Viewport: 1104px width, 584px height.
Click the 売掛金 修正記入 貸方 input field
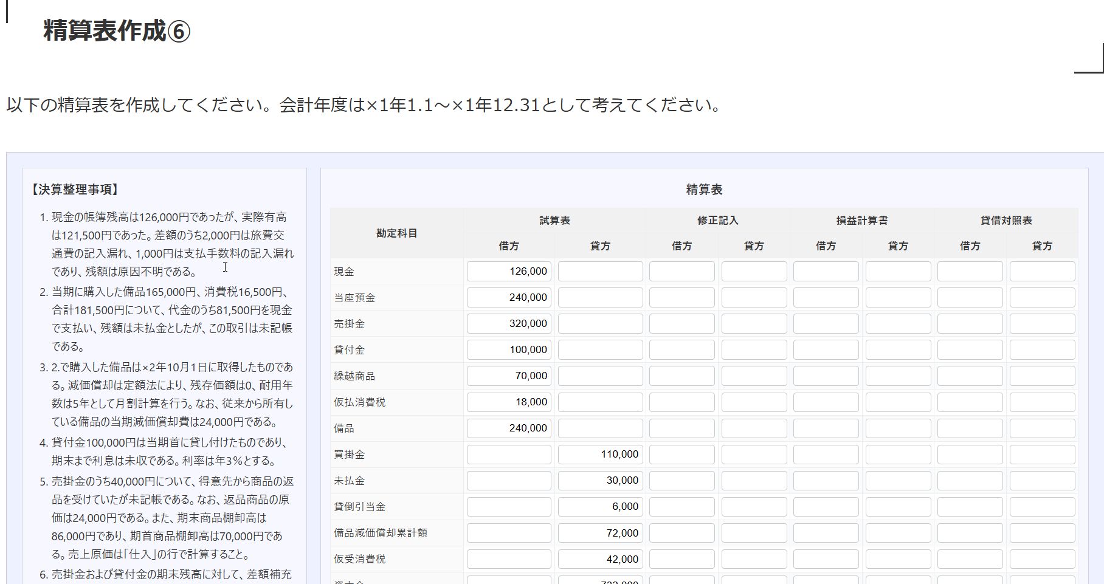[x=754, y=324]
